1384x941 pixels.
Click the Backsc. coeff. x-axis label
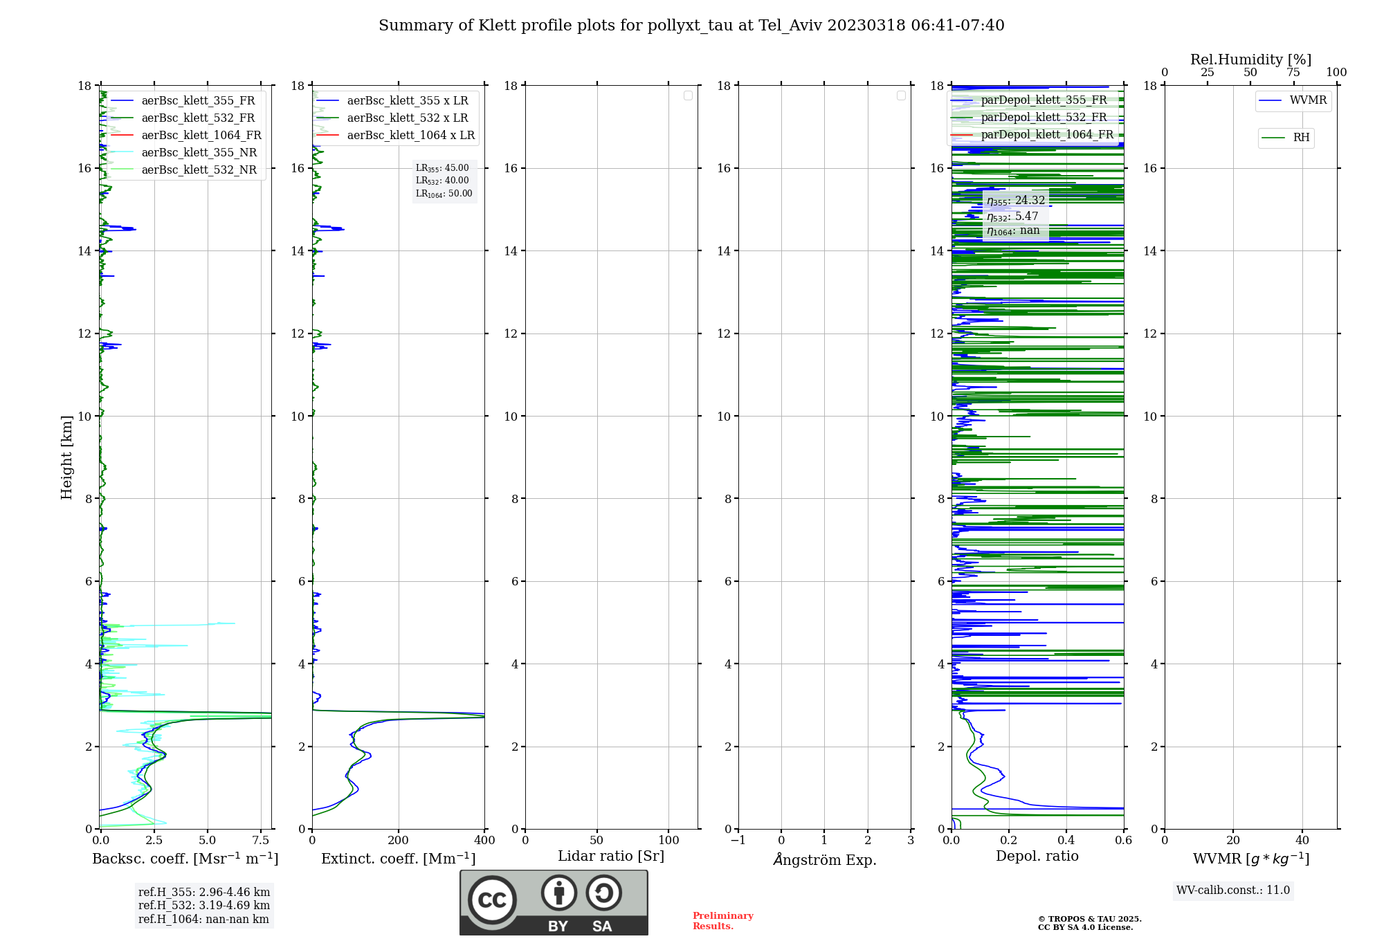coord(185,859)
